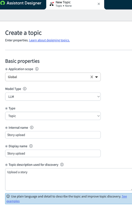
Task: Click the Internal name input field
Action: coord(53,135)
